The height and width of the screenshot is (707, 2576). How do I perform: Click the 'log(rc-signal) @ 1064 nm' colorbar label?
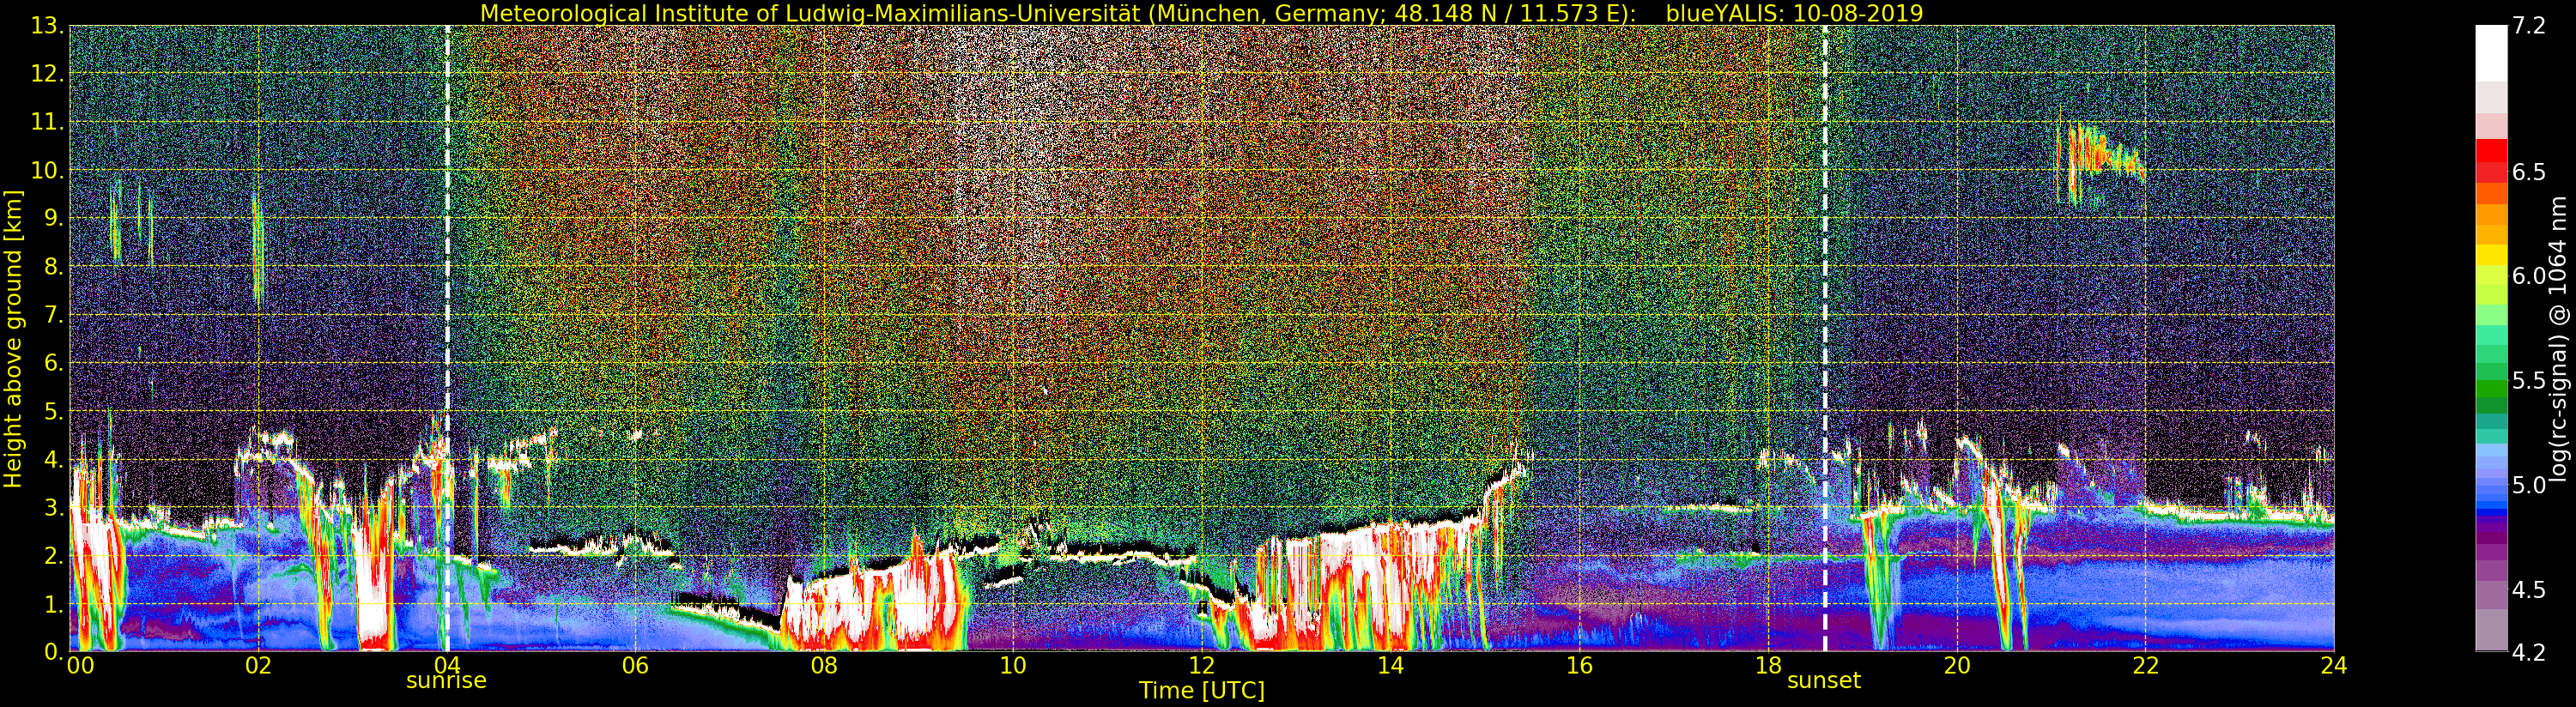pyautogui.click(x=2559, y=339)
